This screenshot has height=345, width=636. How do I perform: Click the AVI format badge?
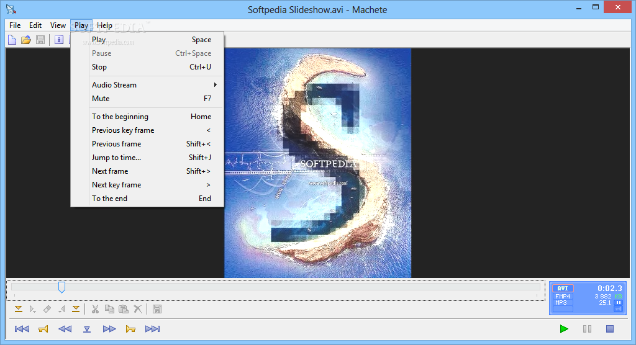click(x=563, y=289)
